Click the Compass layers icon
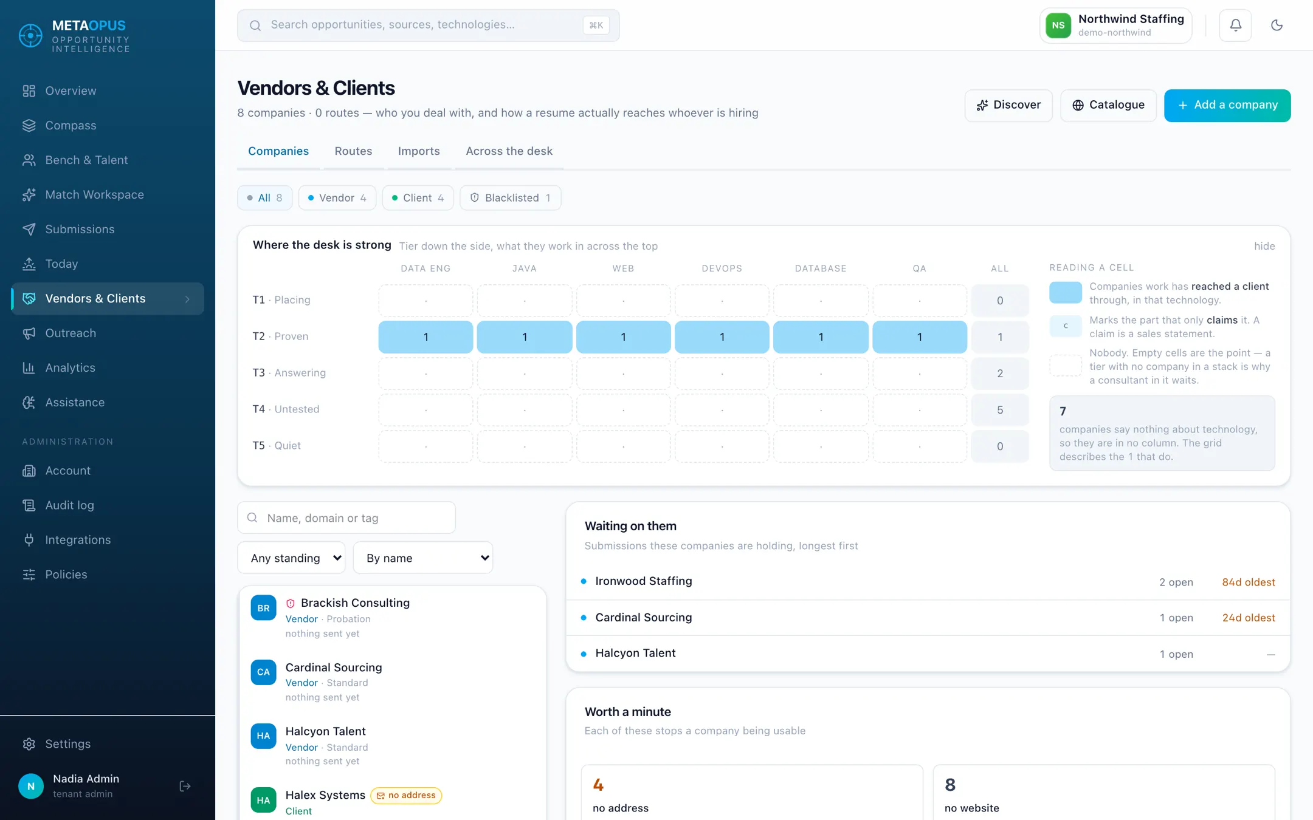Screen dimensions: 1313x820 29,126
